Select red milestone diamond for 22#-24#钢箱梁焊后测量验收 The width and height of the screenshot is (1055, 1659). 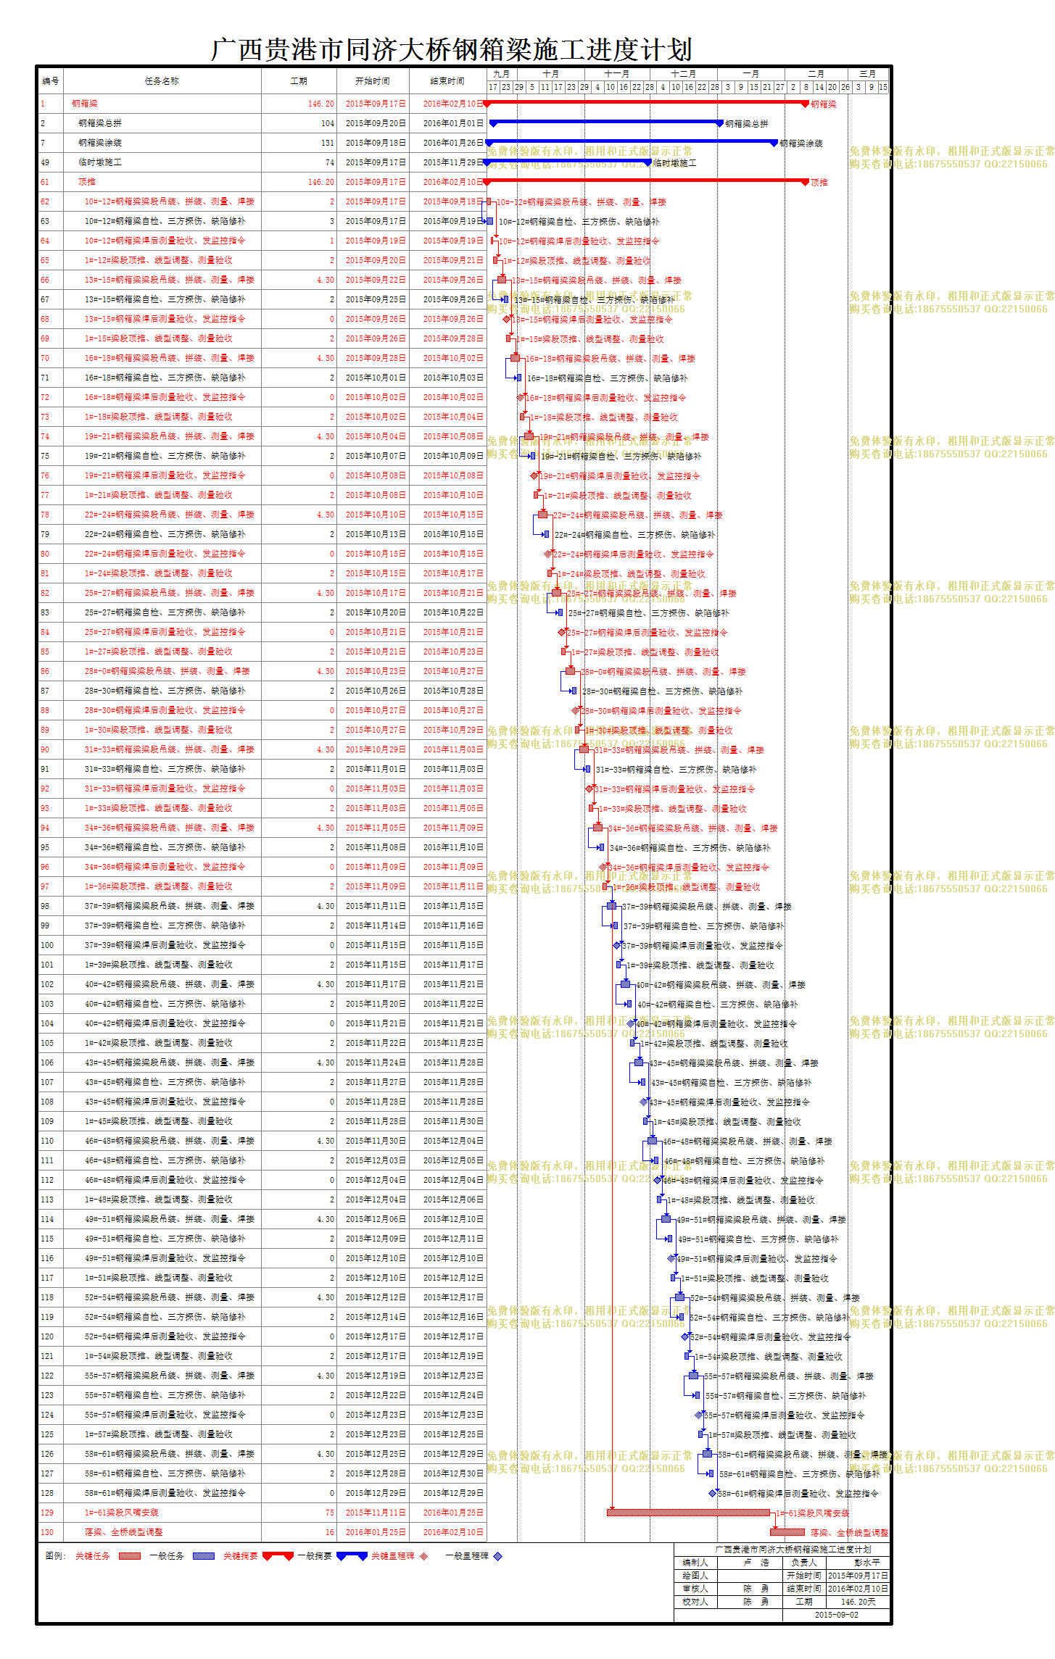(x=548, y=554)
